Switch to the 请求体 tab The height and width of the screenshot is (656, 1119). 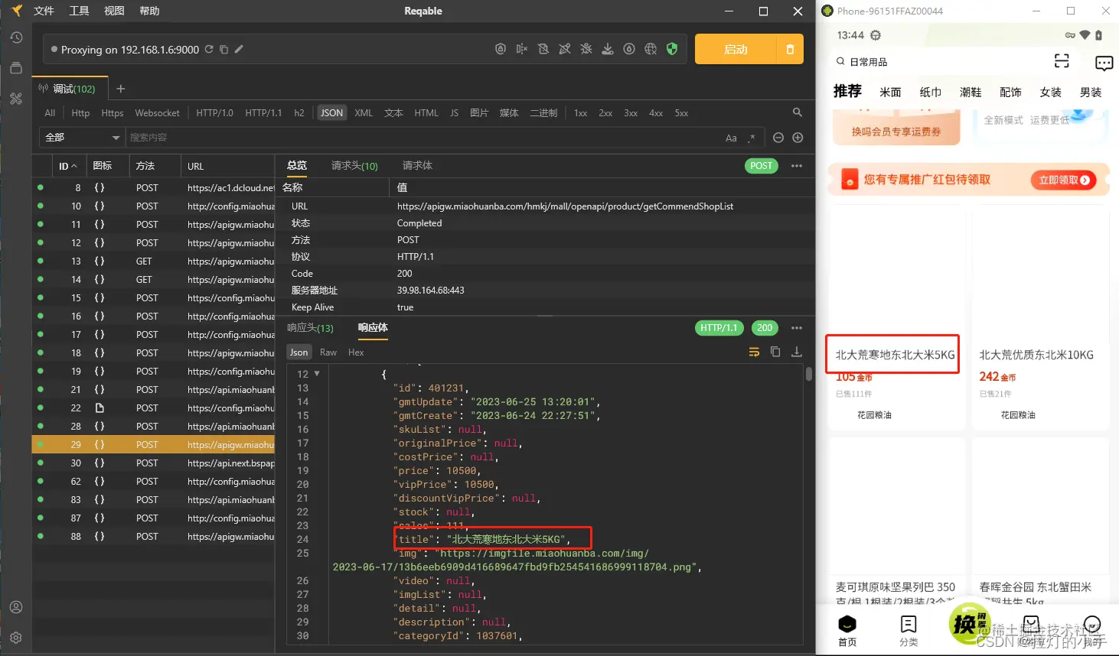click(417, 165)
